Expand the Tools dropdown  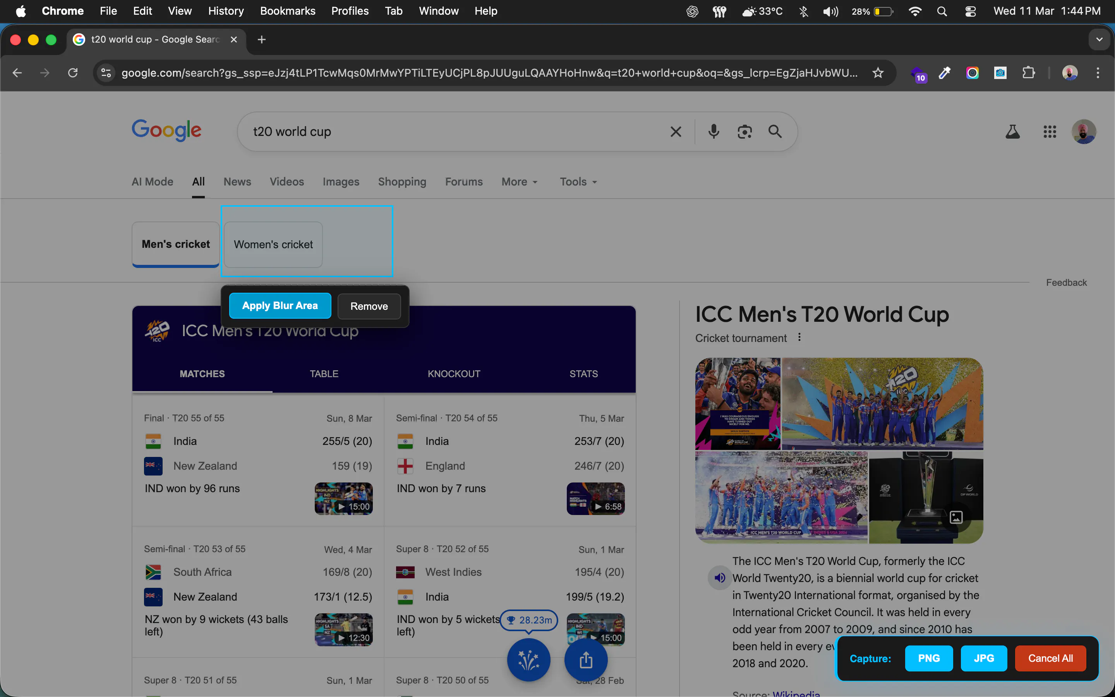tap(578, 182)
